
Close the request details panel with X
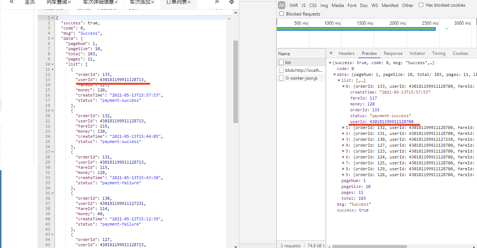[x=331, y=53]
